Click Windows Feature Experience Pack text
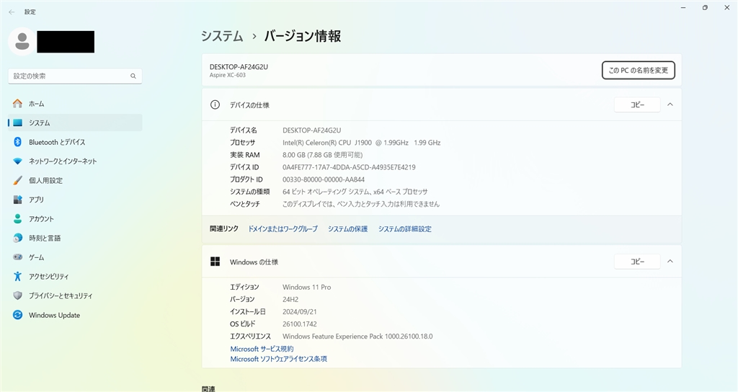 (x=357, y=336)
